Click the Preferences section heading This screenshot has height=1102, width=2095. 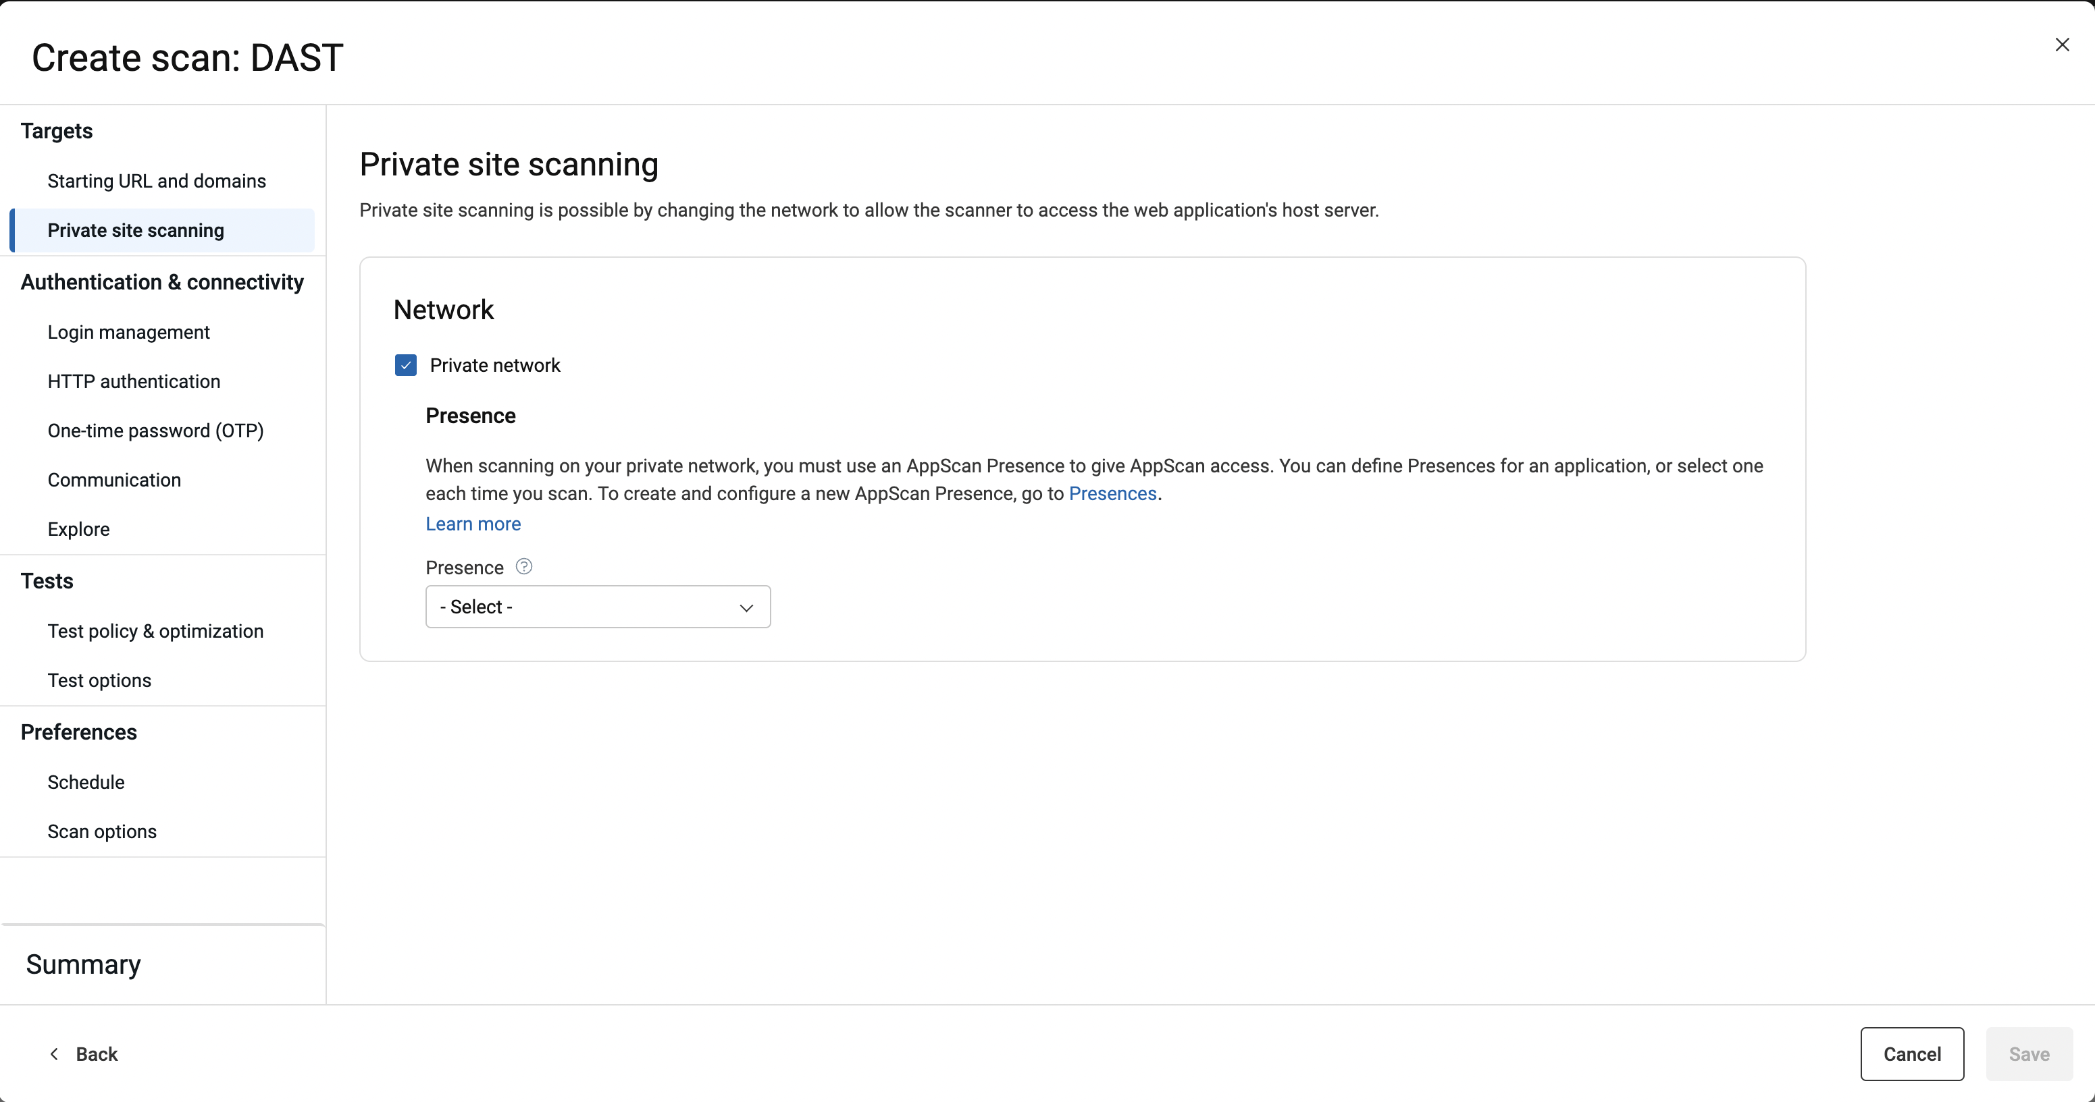coord(79,732)
